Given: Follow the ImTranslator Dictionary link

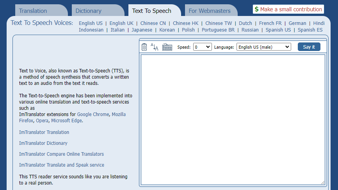Looking at the screenshot, I should [43, 143].
